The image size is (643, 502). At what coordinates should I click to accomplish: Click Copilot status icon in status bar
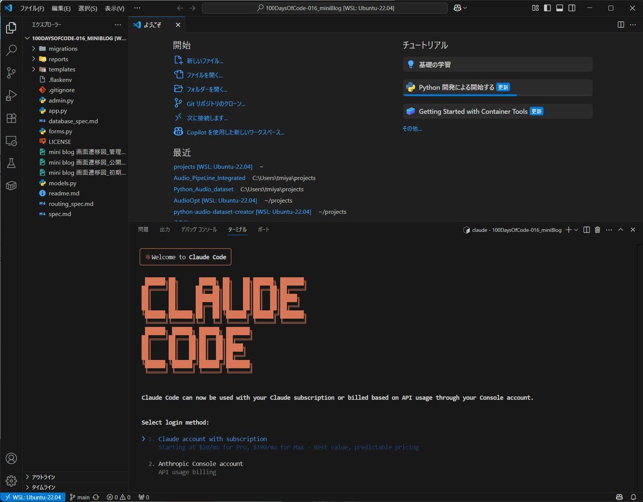tap(619, 497)
